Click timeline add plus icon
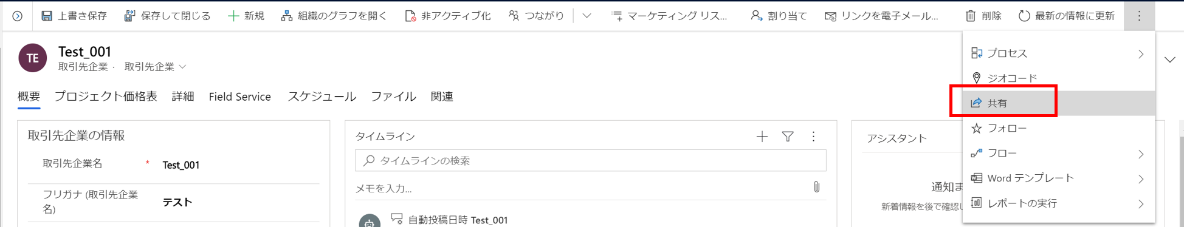The image size is (1184, 227). (x=762, y=137)
